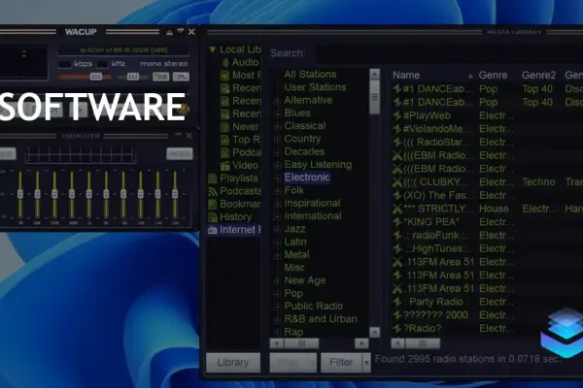Expand the Blues genre node
The width and height of the screenshot is (583, 388).
point(277,114)
